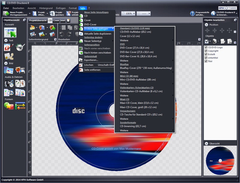Click the documents with glasses icon

[x=20, y=84]
